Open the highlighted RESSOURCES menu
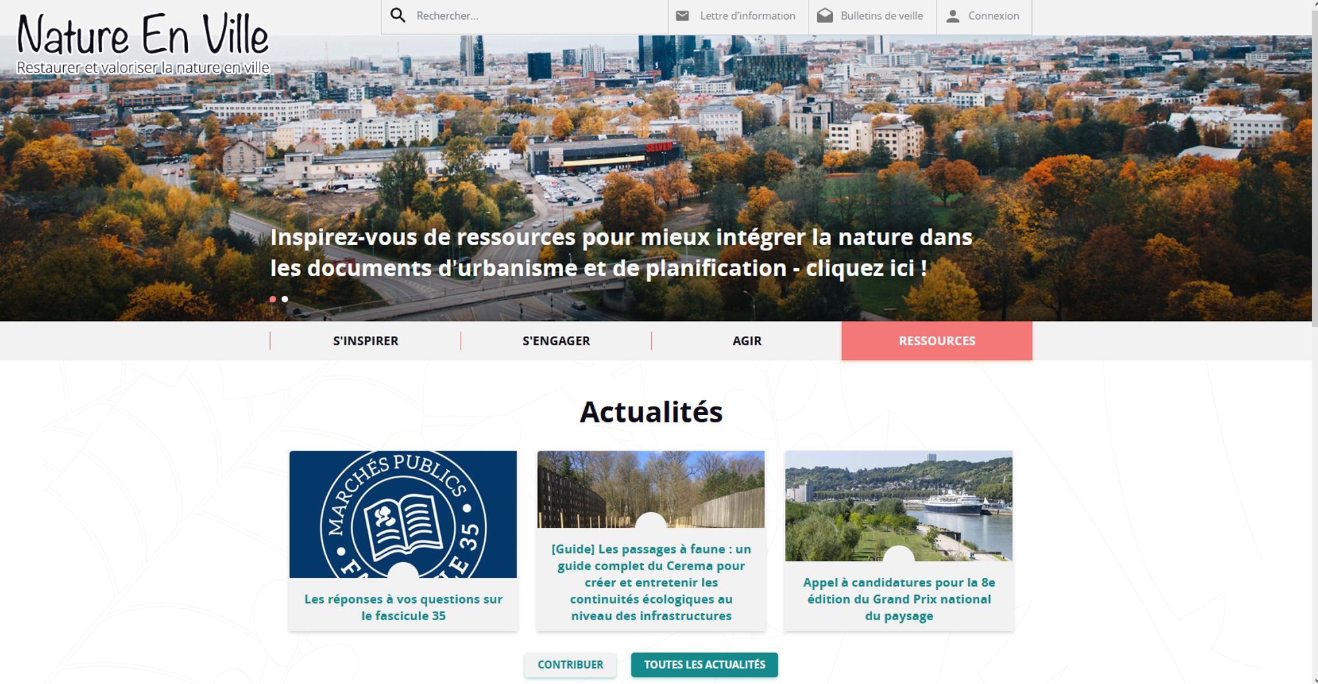Viewport: 1318px width, 684px height. click(937, 341)
